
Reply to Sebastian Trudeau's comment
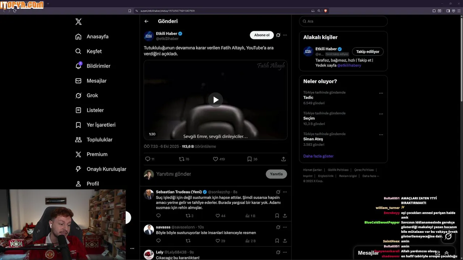click(158, 216)
